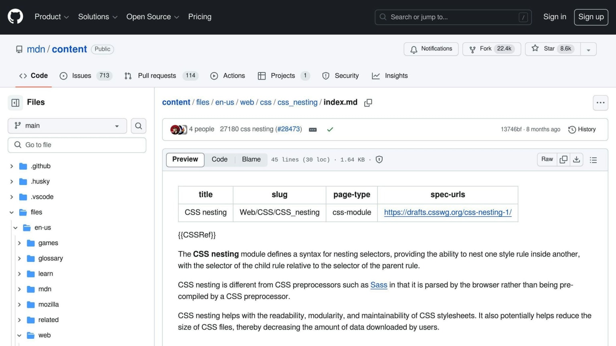The width and height of the screenshot is (616, 346).
Task: Go to the Pricing page
Action: pyautogui.click(x=200, y=17)
